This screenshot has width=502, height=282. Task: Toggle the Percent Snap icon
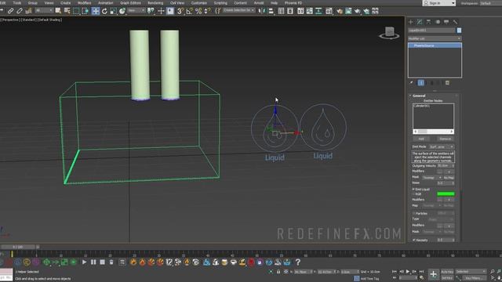198,11
